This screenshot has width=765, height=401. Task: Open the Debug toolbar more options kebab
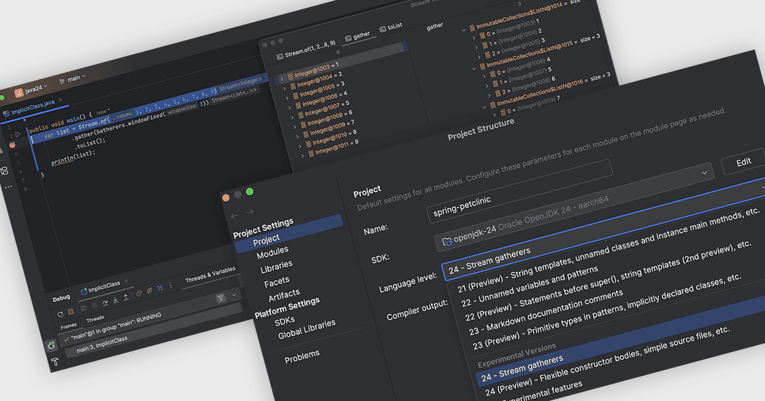(170, 285)
